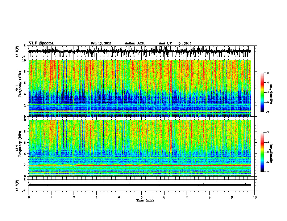Click the ch.1 spectrogram plot
287x221 pixels.
(140, 88)
